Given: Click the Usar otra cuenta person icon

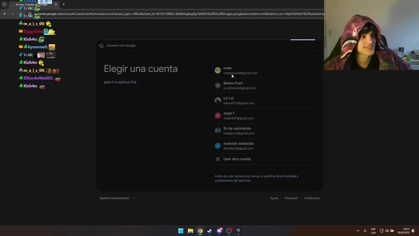Looking at the screenshot, I should coord(218,159).
